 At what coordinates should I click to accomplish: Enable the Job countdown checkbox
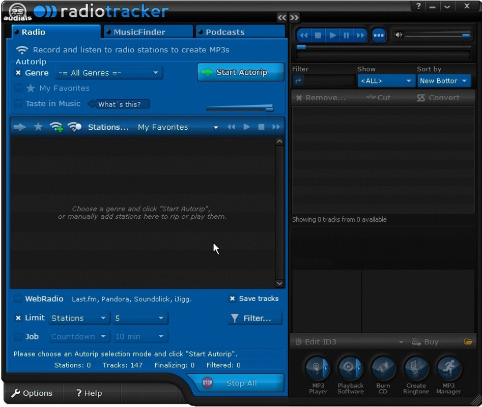pyautogui.click(x=19, y=336)
